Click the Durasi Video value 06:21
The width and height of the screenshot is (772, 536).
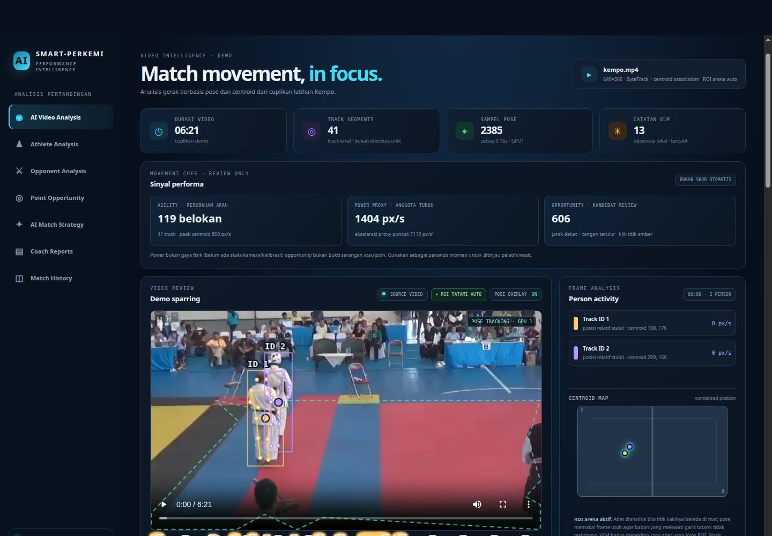(187, 130)
